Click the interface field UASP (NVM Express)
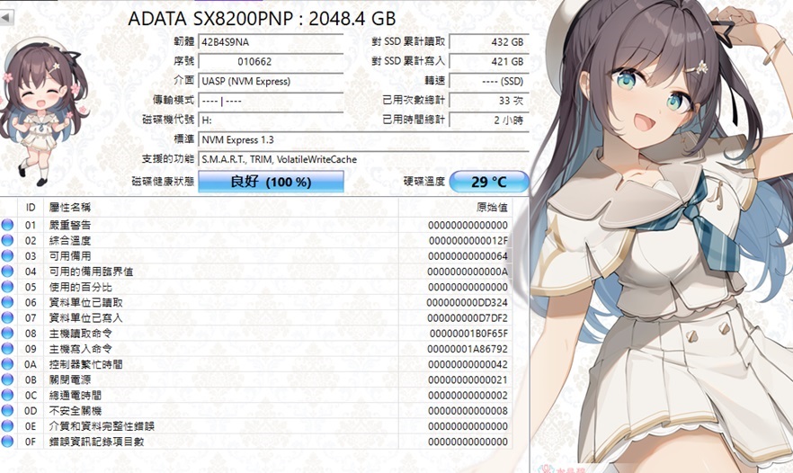793x473 pixels. pos(271,81)
